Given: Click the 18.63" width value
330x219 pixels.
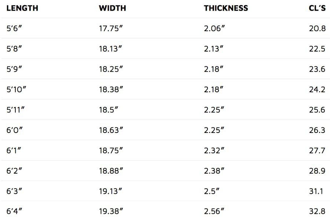Looking at the screenshot, I should click(x=111, y=130).
